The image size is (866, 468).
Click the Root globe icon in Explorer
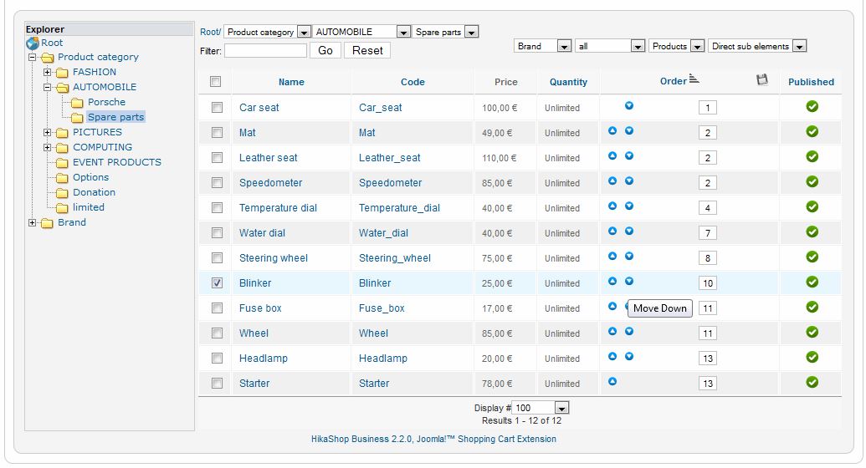[33, 43]
